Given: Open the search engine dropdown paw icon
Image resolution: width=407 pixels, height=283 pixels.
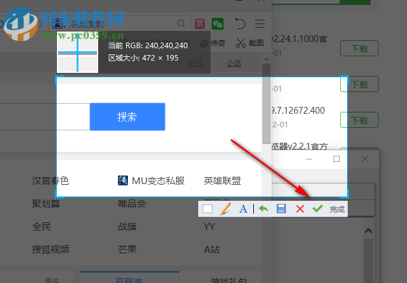Looking at the screenshot, I should (59, 23).
